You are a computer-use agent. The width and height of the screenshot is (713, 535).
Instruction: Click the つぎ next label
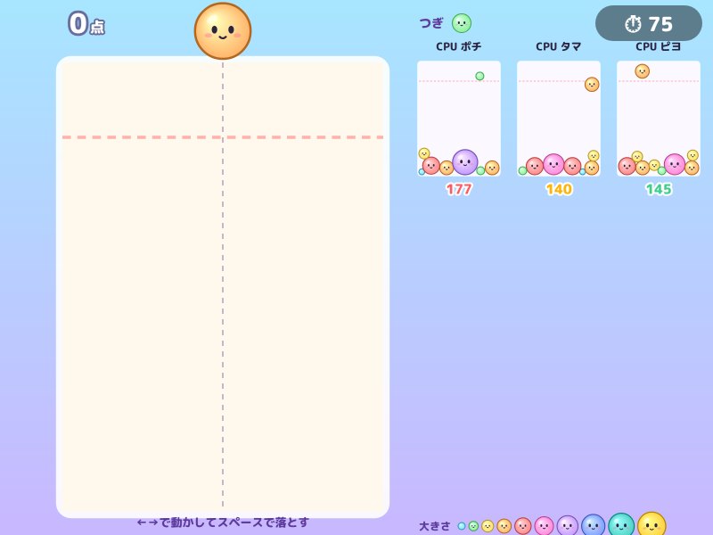tap(431, 23)
